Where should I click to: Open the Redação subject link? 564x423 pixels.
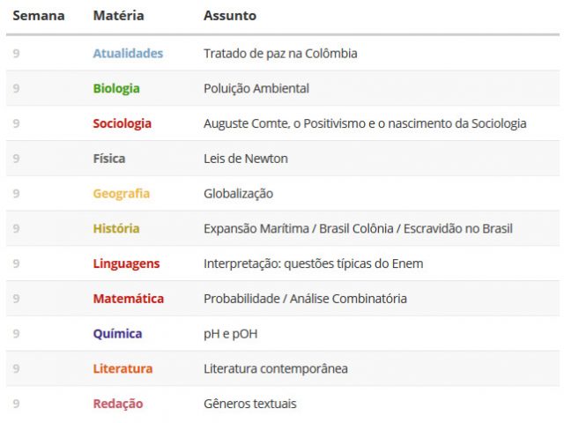pos(118,404)
